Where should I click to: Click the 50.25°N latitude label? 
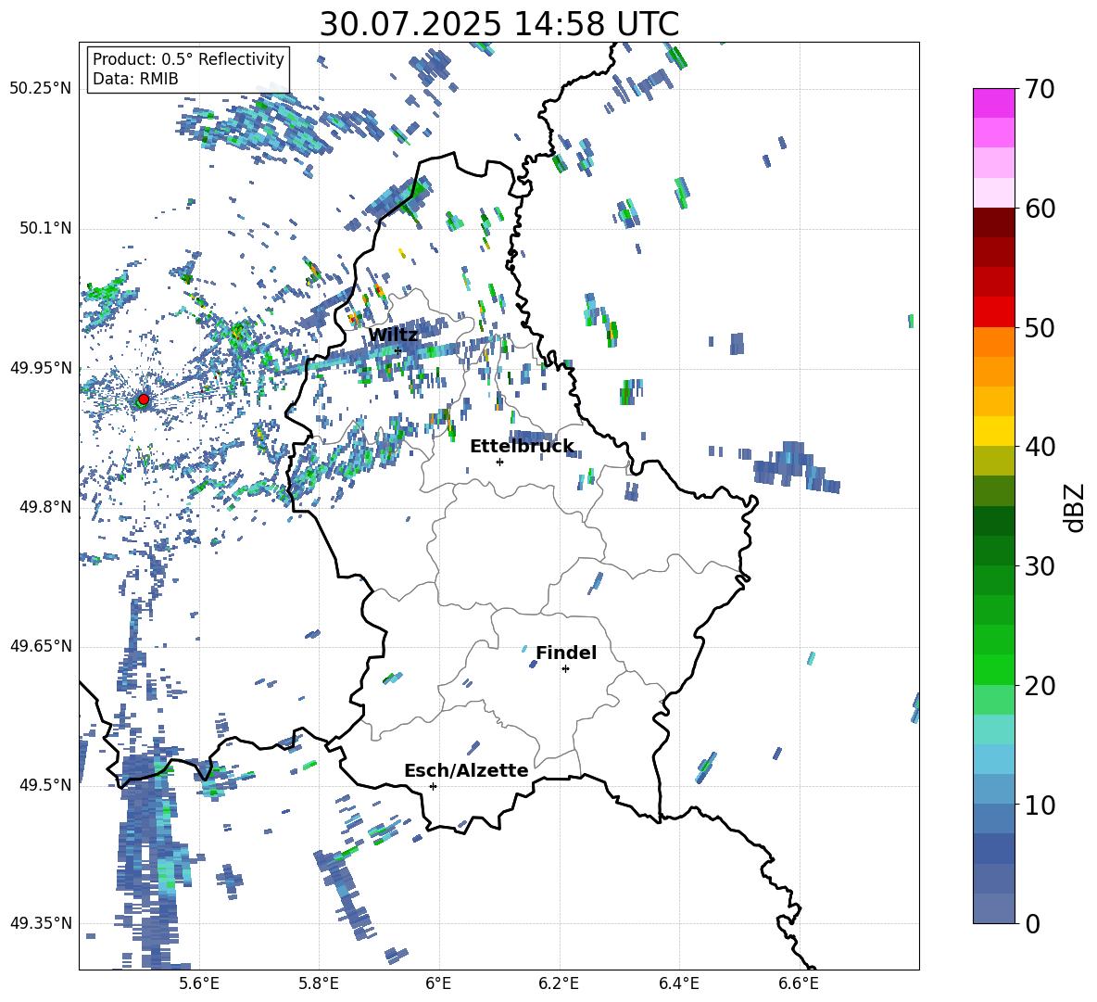pos(41,89)
